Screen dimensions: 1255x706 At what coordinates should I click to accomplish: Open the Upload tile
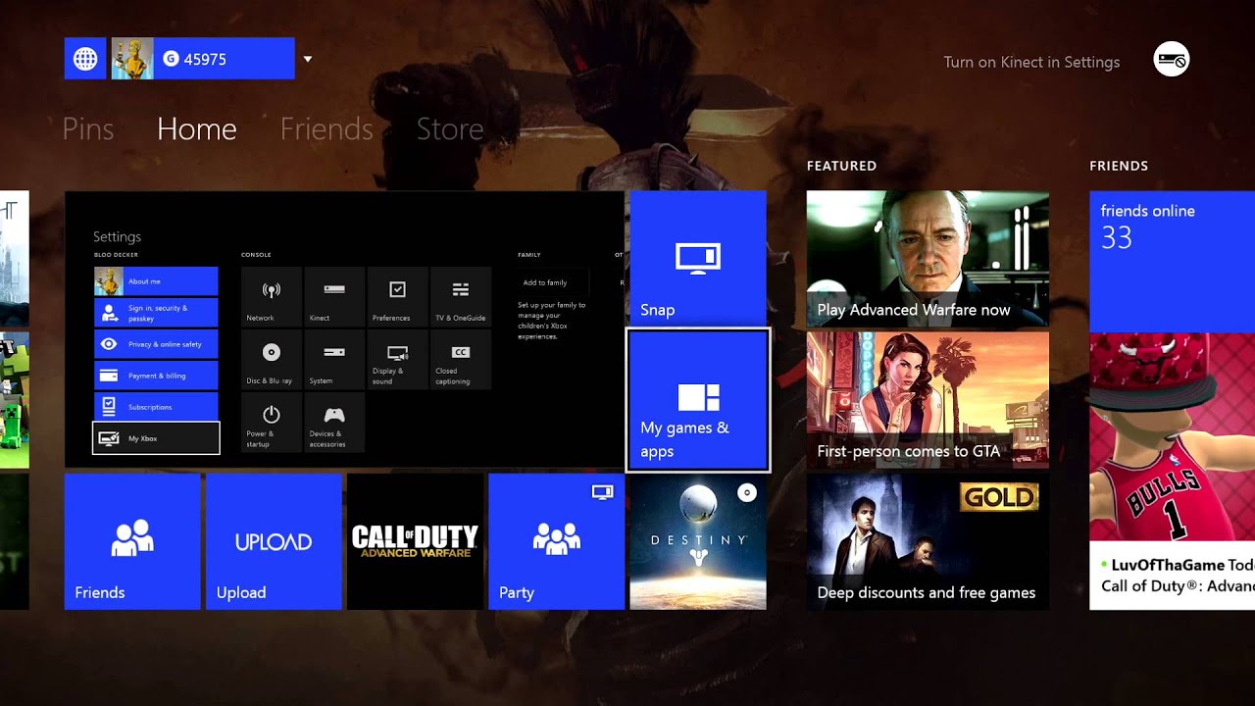[x=274, y=541]
